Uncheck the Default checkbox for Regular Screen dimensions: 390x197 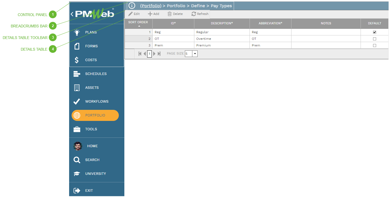tap(374, 32)
